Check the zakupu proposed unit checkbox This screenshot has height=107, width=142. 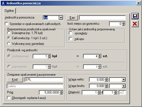click(70, 39)
